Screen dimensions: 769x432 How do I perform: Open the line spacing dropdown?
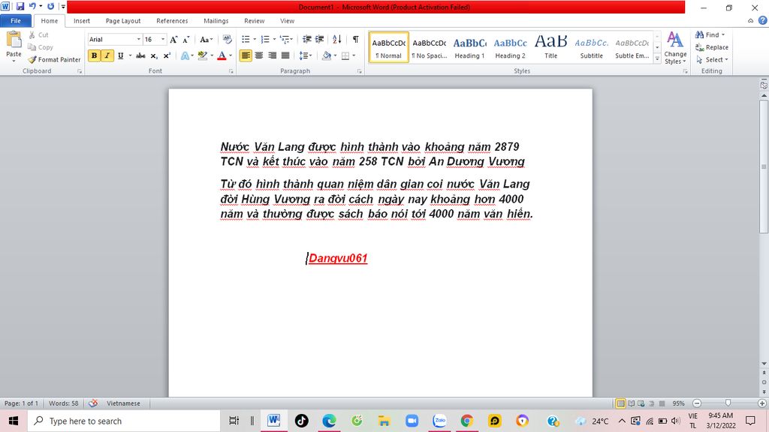pos(306,55)
